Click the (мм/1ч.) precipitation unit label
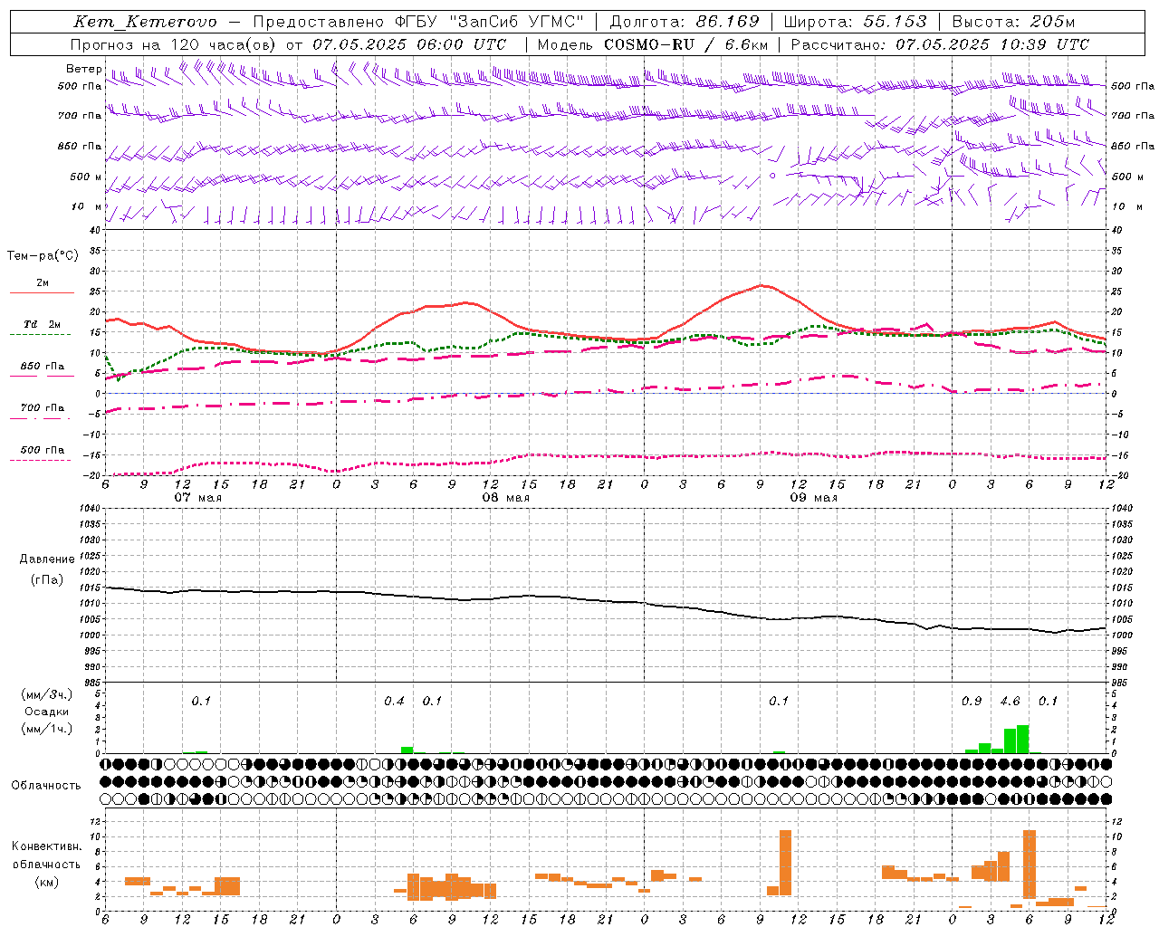The width and height of the screenshot is (1159, 927). coord(47,728)
